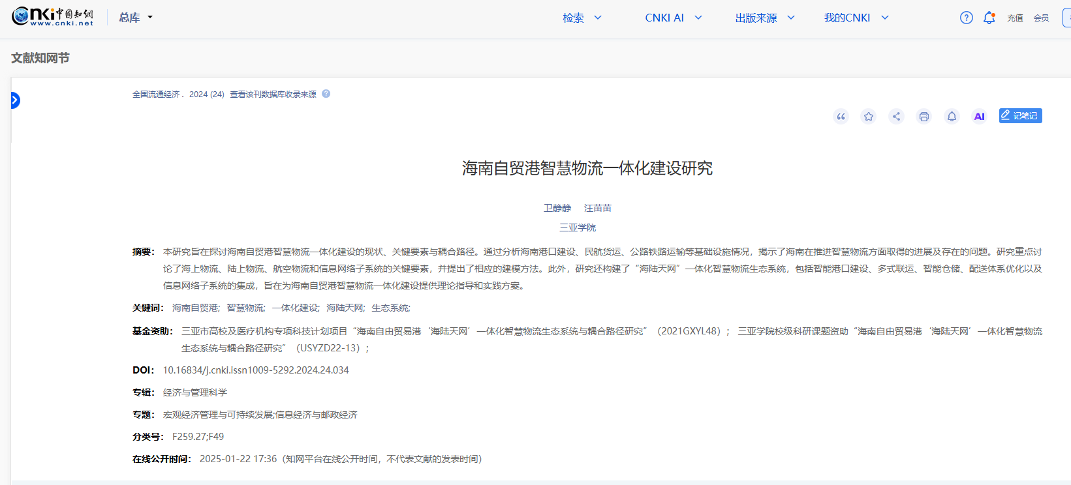Open the 出版来源 menu
The width and height of the screenshot is (1071, 485).
coord(764,18)
